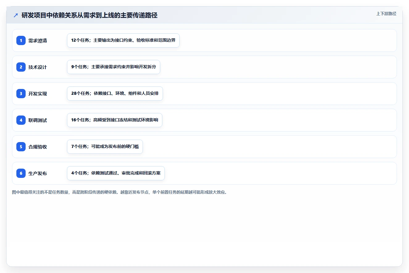Select step badge 5 for 合规验收

(21, 147)
